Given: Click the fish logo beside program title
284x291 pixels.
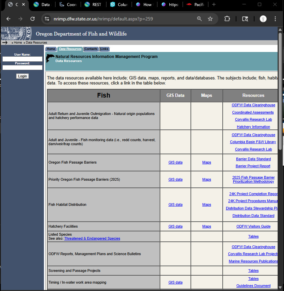Looking at the screenshot, I should click(x=50, y=58).
